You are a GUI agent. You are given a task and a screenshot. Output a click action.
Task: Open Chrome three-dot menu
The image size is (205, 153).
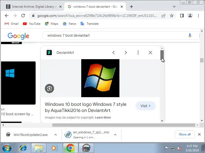coord(198,16)
